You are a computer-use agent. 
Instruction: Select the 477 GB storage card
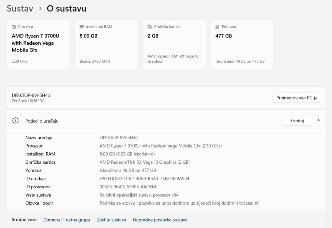pos(242,44)
